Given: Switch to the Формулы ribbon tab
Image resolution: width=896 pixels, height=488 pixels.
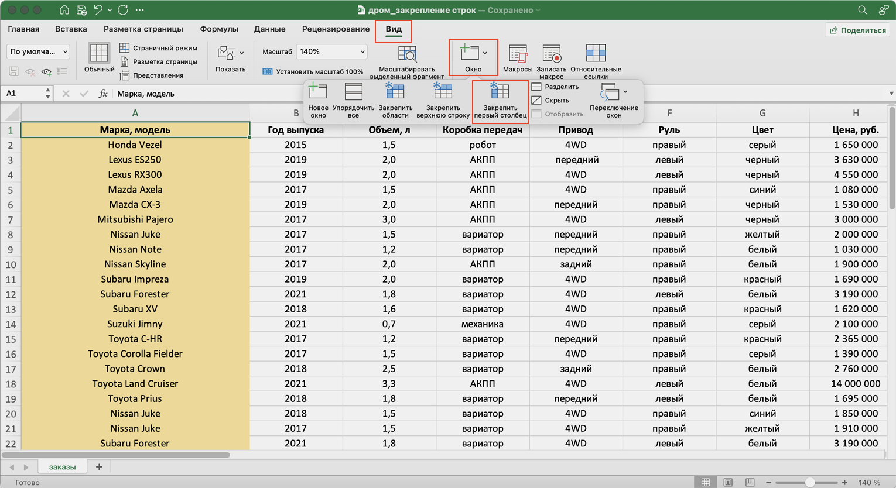Looking at the screenshot, I should click(219, 29).
